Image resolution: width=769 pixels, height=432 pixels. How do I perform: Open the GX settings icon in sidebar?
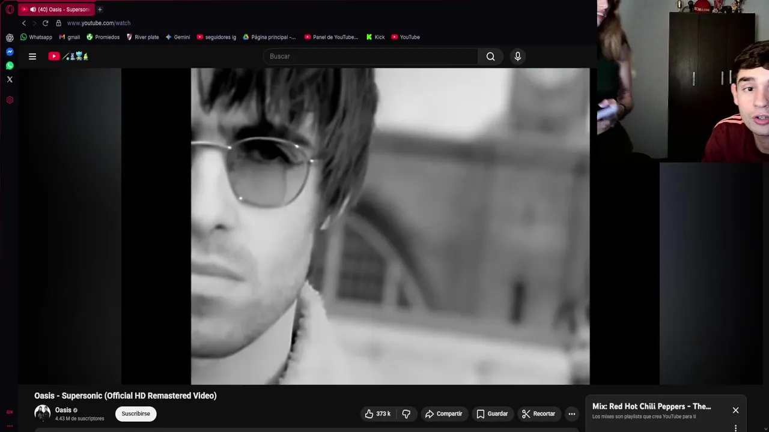tap(10, 100)
